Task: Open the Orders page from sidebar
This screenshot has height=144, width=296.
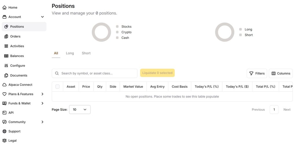Action: [15, 36]
